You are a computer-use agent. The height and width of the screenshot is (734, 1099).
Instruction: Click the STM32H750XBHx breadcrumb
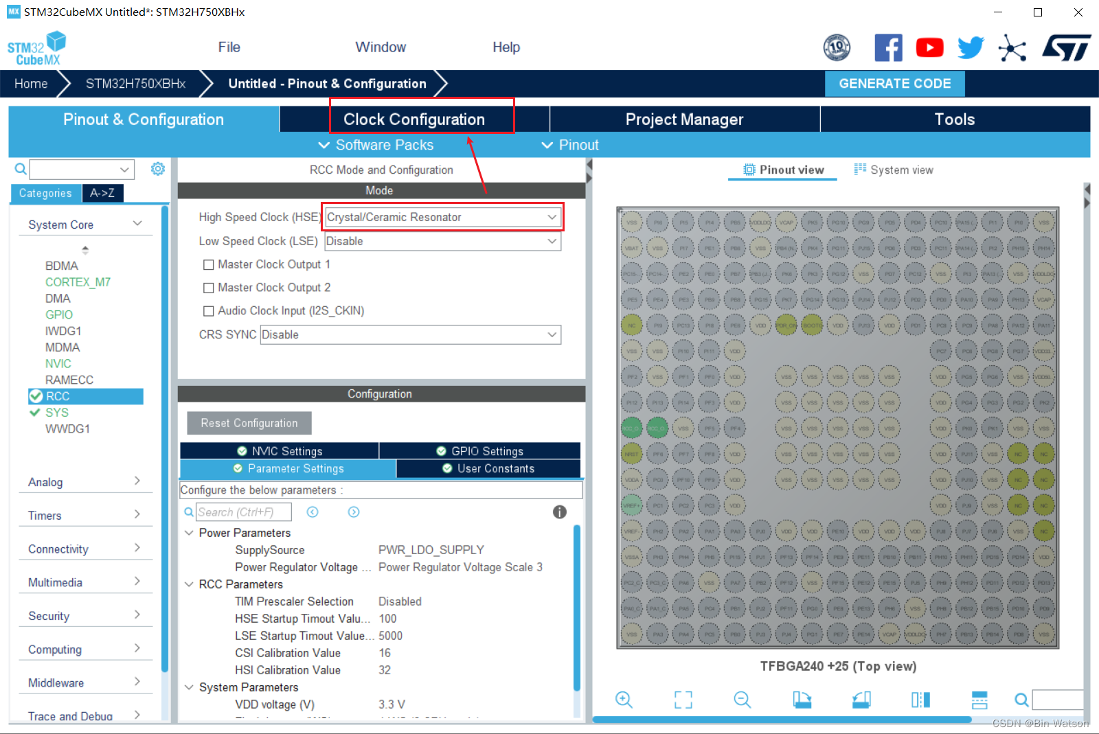coord(136,84)
